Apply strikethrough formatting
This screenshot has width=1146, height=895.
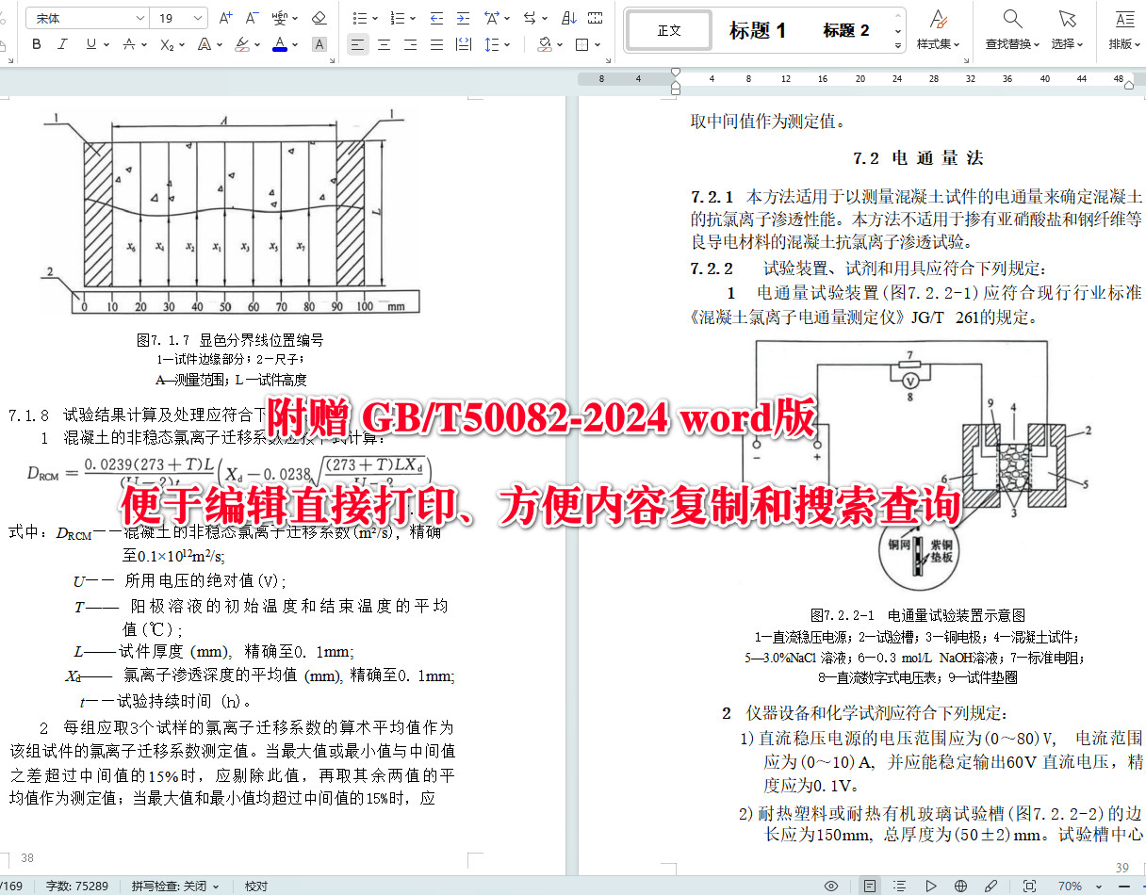coord(129,44)
